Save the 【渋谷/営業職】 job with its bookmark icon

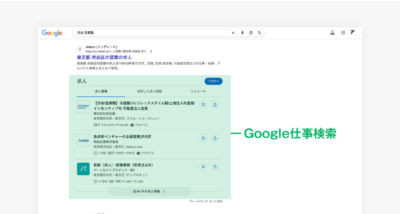pos(203,104)
